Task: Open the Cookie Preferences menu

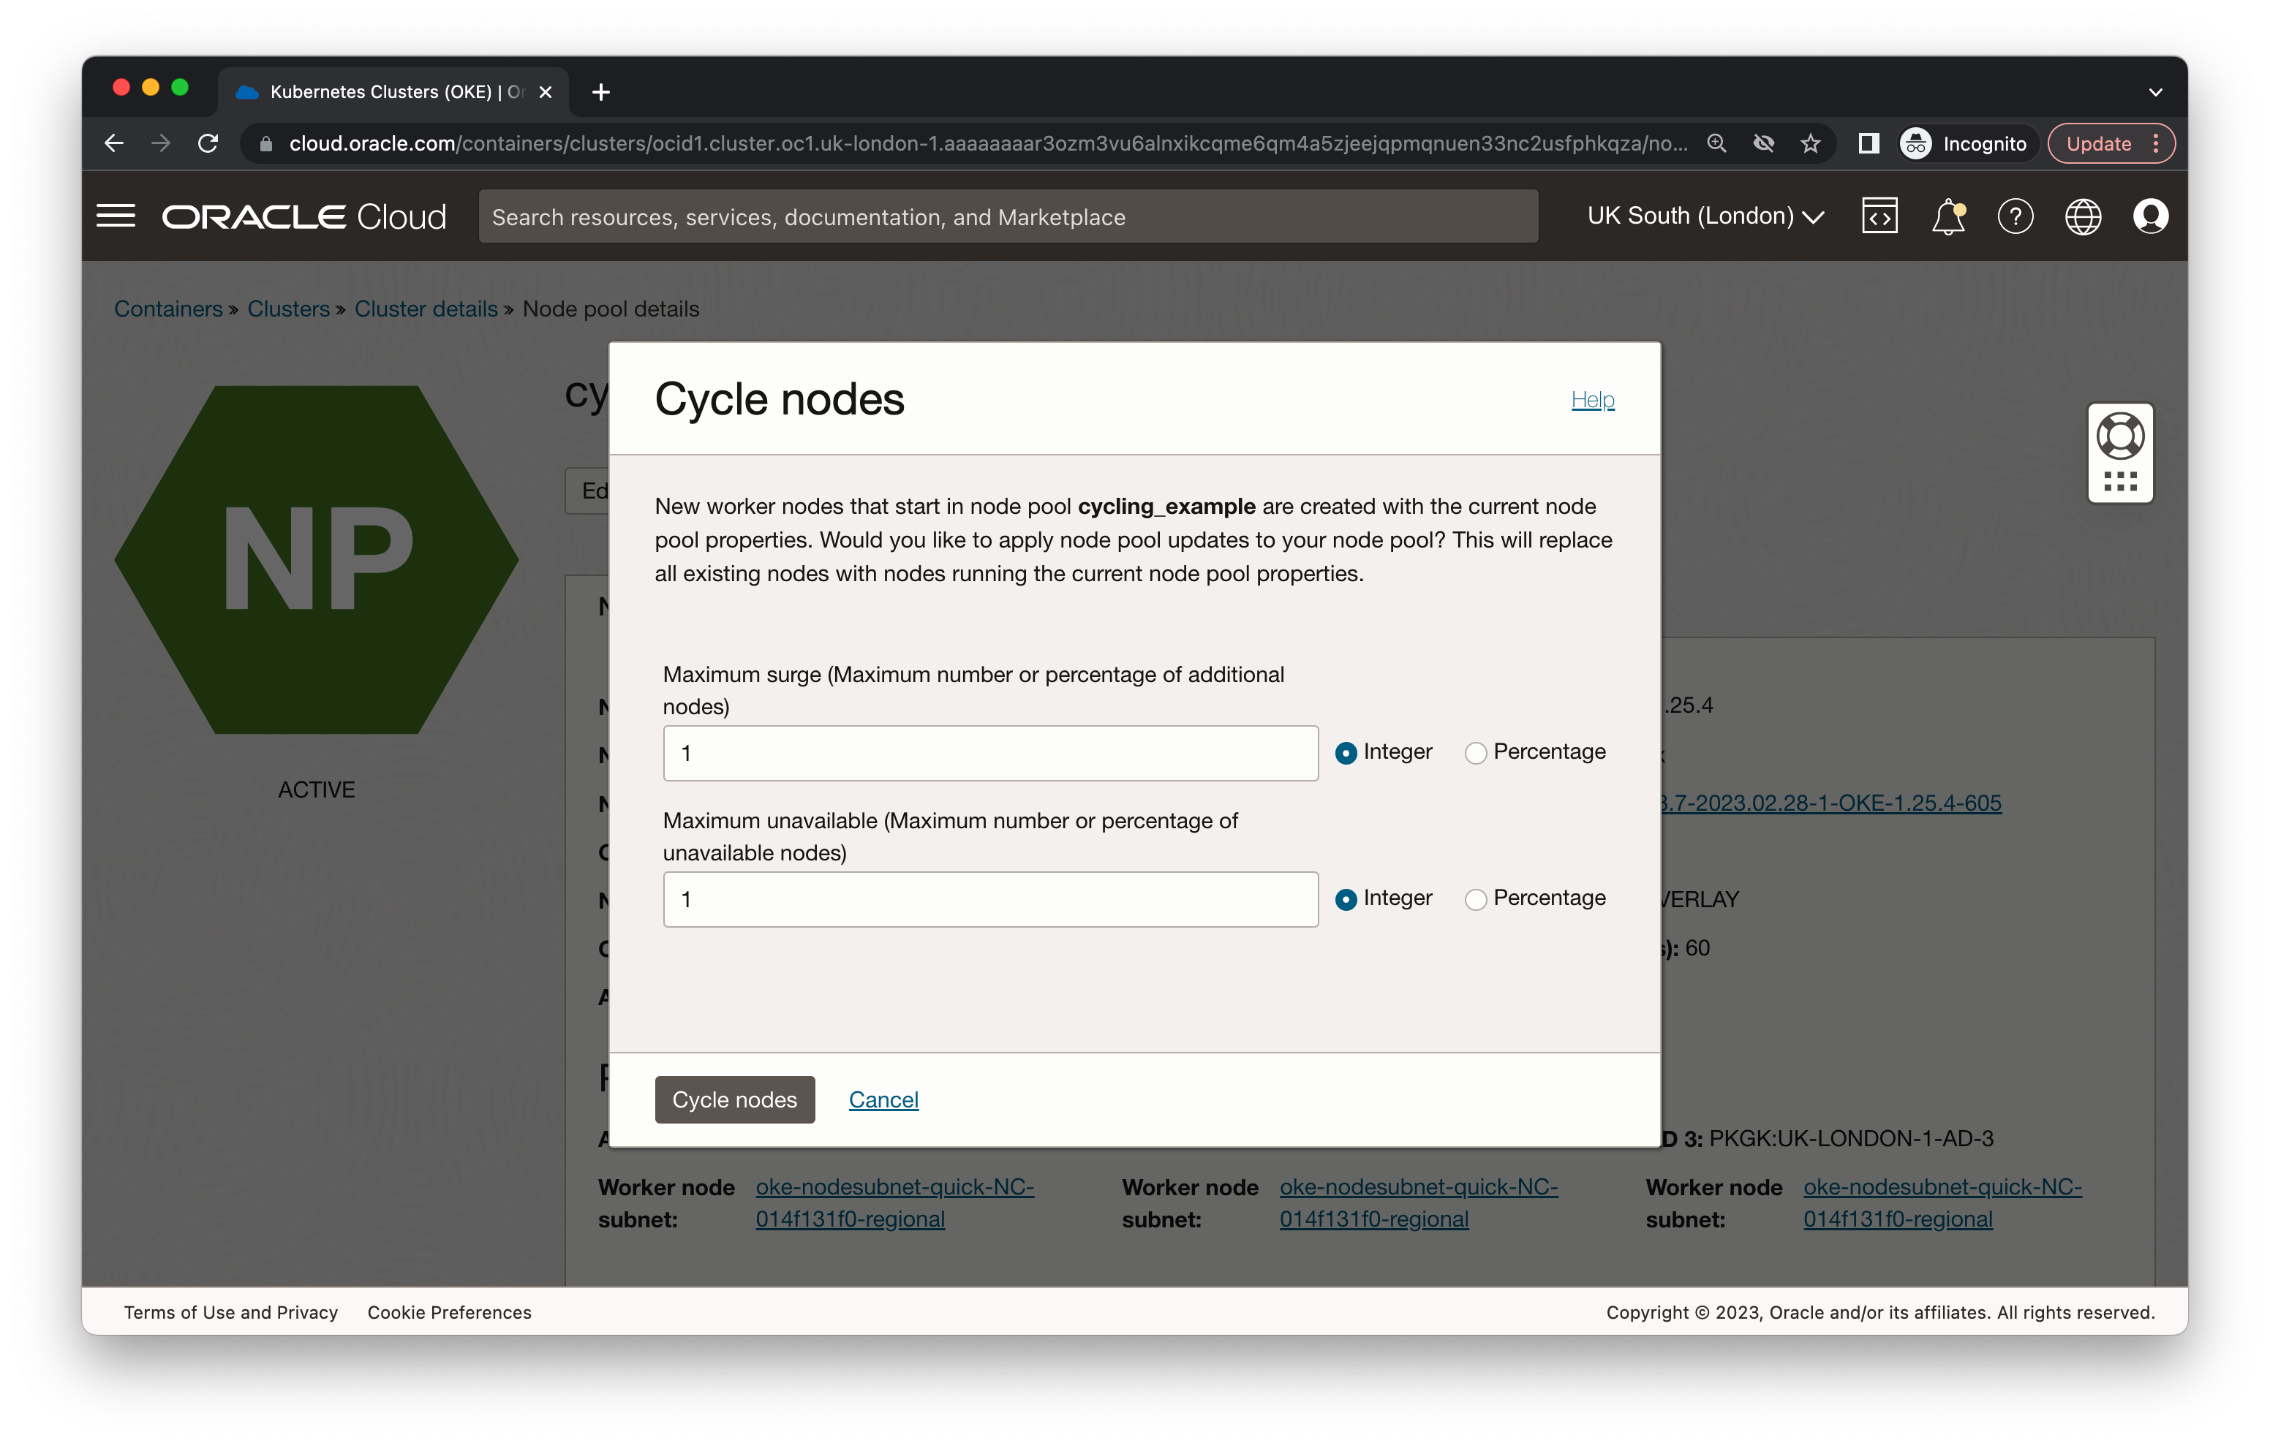Action: (449, 1312)
